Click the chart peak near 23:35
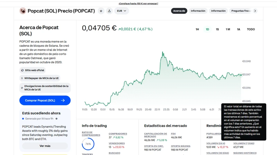This screenshot has width=277, height=155. pos(163,52)
